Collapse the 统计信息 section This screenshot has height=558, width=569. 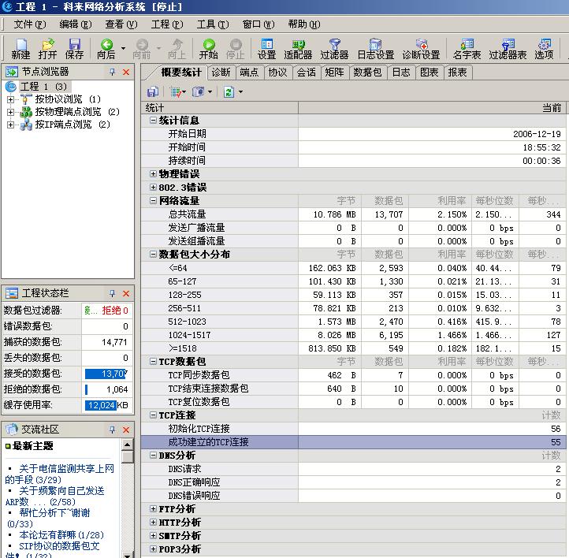[x=153, y=121]
